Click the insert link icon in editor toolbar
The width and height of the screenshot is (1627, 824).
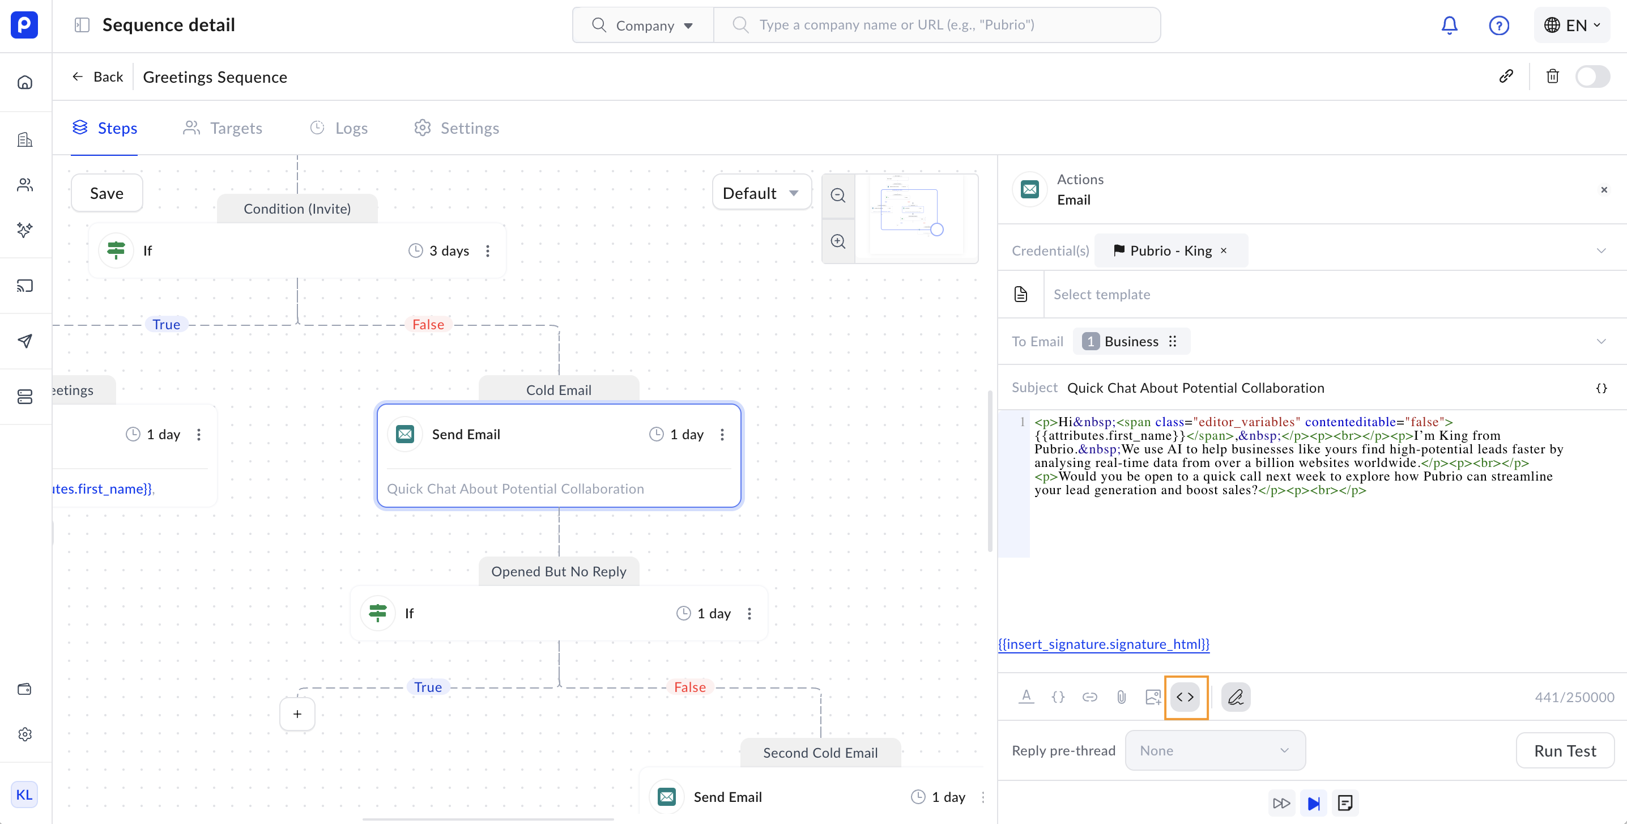[1089, 697]
